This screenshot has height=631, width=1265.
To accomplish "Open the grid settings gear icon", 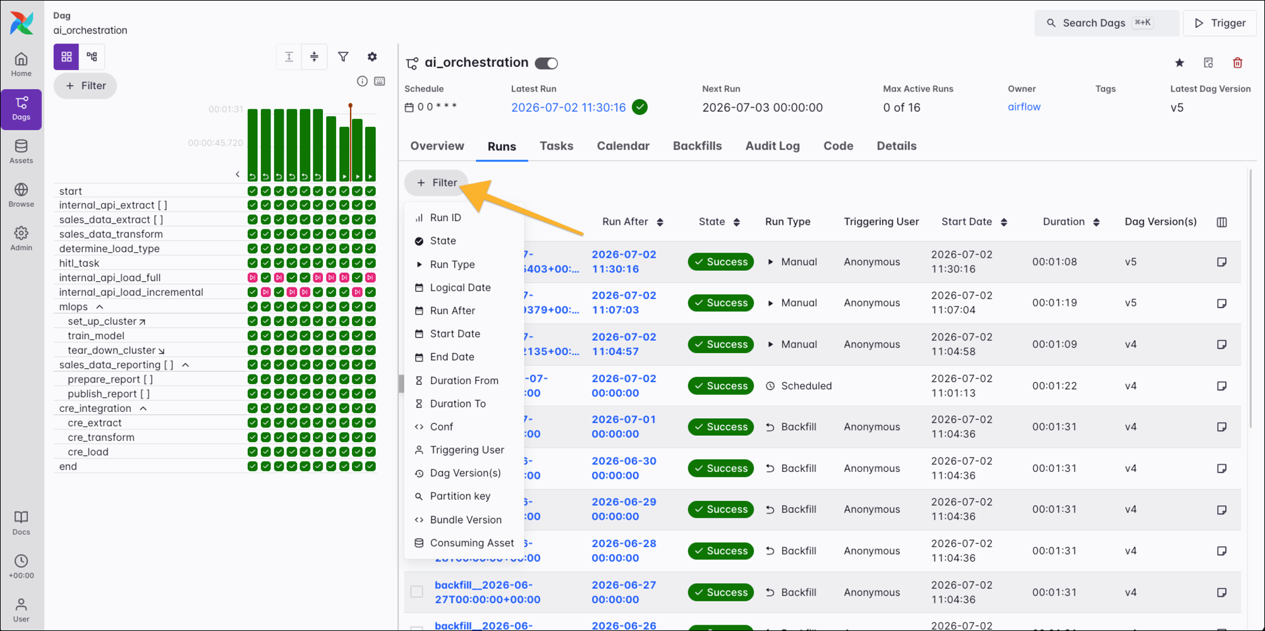I will tap(372, 57).
